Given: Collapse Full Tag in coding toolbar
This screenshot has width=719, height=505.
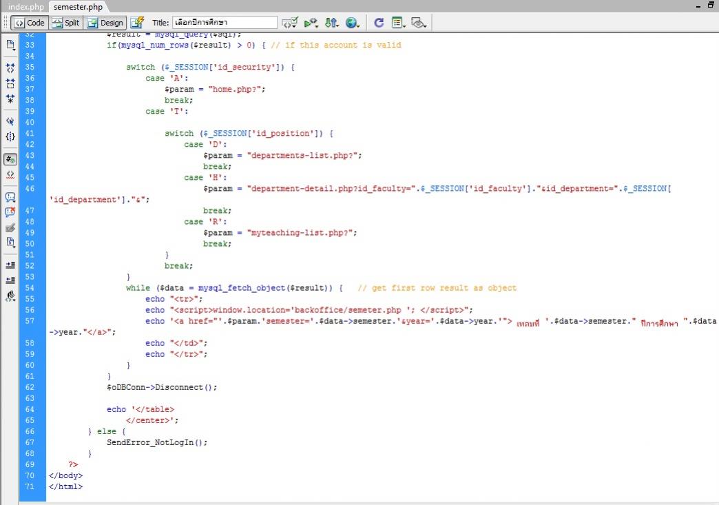Looking at the screenshot, I should pos(10,68).
